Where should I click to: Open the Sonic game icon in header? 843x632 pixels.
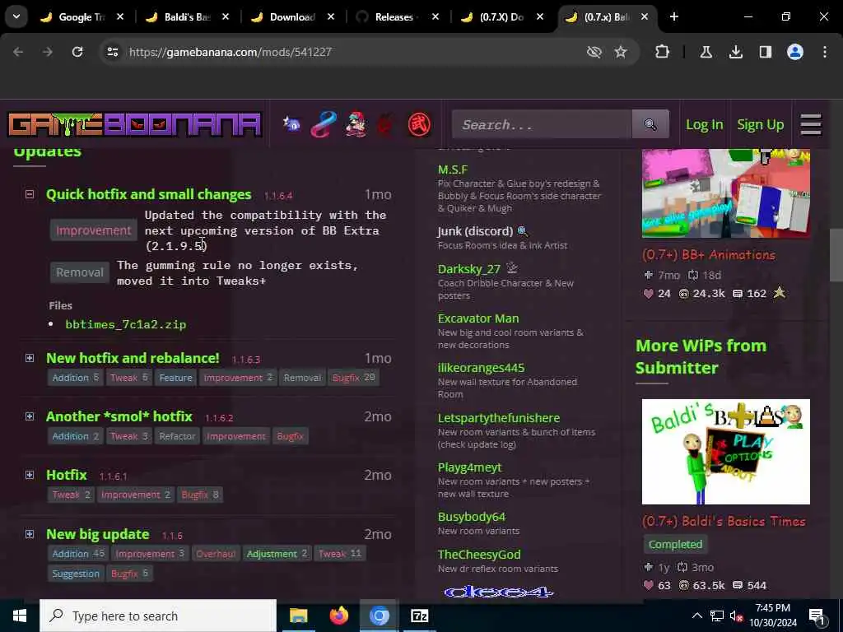tap(291, 124)
